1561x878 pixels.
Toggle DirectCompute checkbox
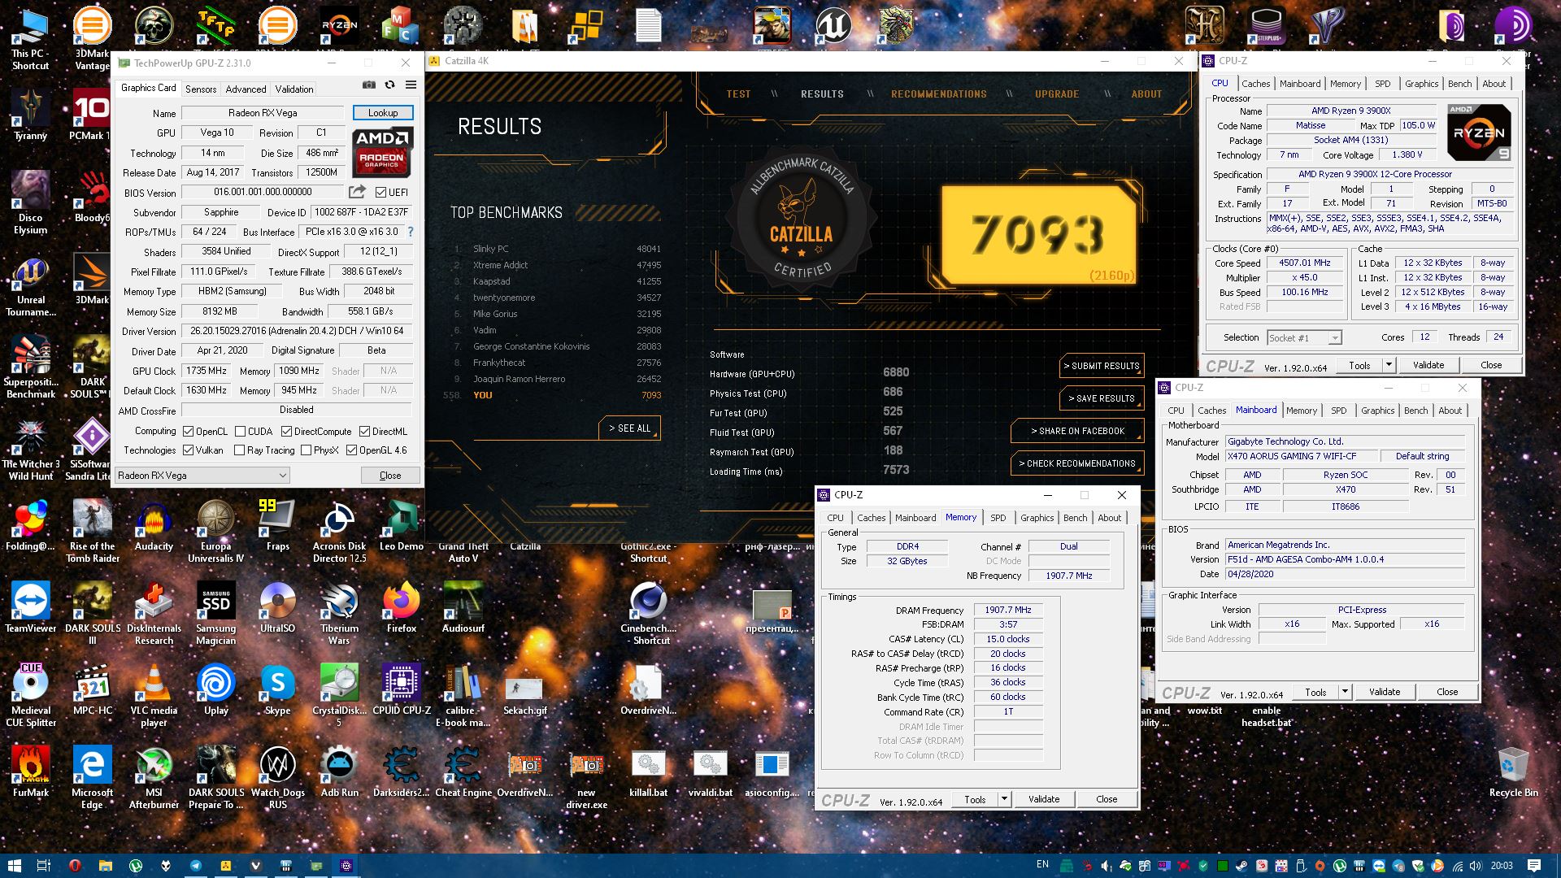point(287,432)
